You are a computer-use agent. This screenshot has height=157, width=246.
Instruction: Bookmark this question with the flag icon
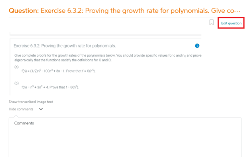[212, 22]
